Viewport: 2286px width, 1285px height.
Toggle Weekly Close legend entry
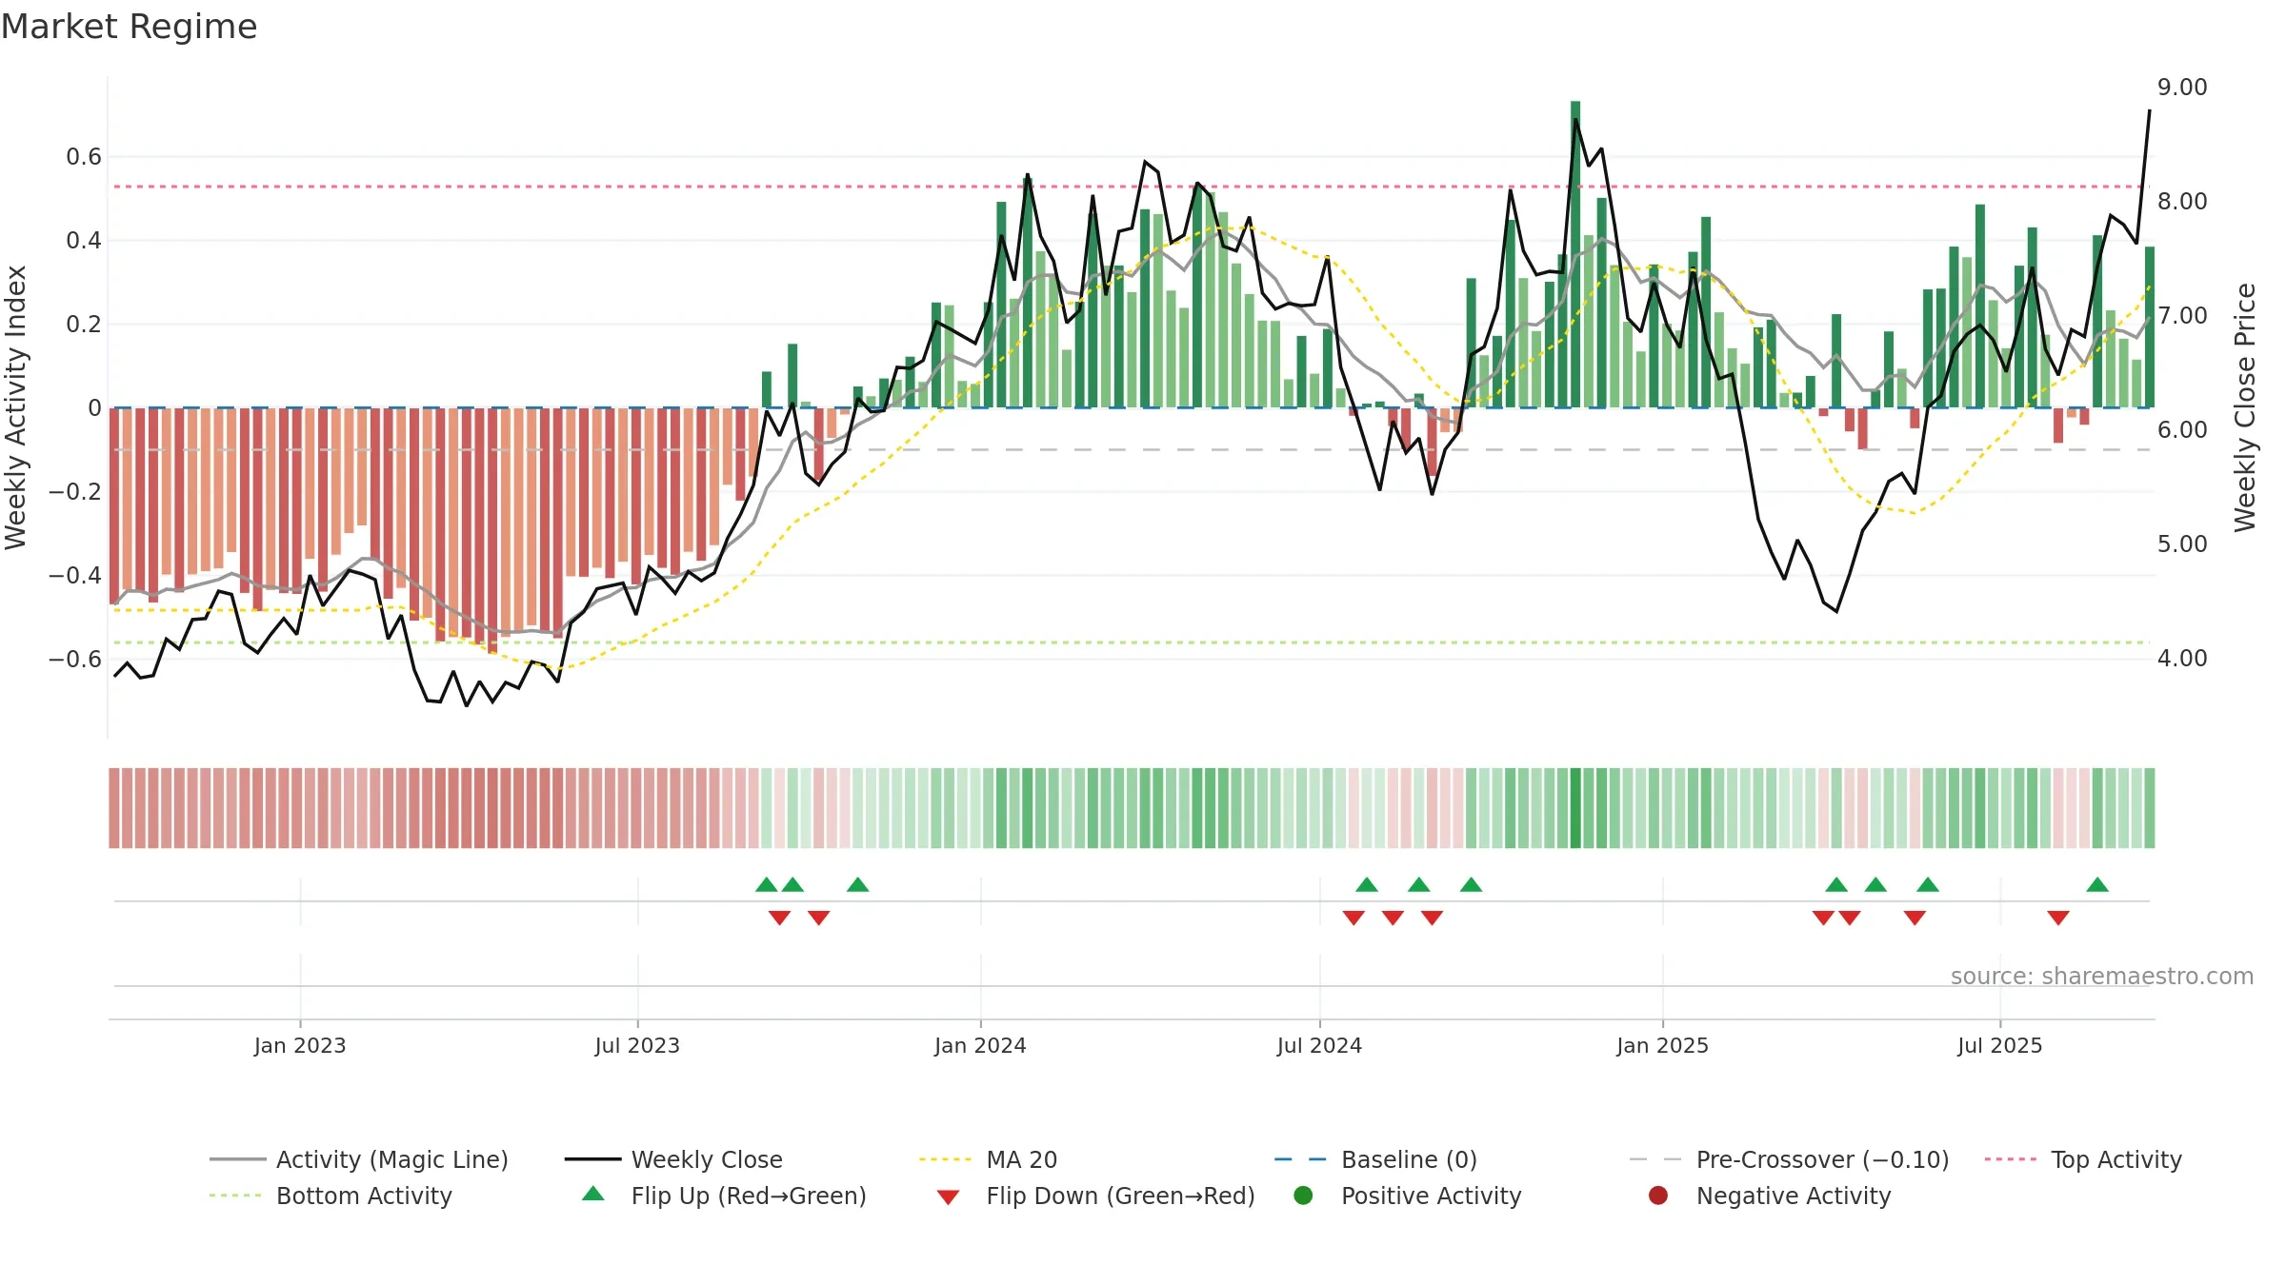point(673,1159)
